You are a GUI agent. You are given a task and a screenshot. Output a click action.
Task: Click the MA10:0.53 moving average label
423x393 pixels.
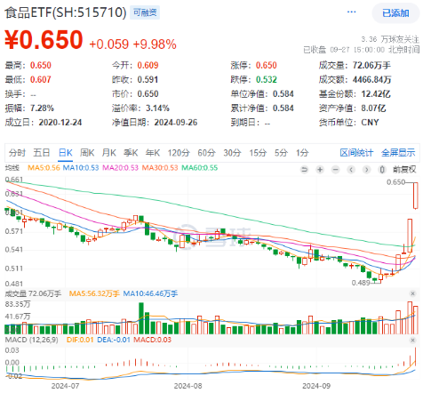coord(81,168)
